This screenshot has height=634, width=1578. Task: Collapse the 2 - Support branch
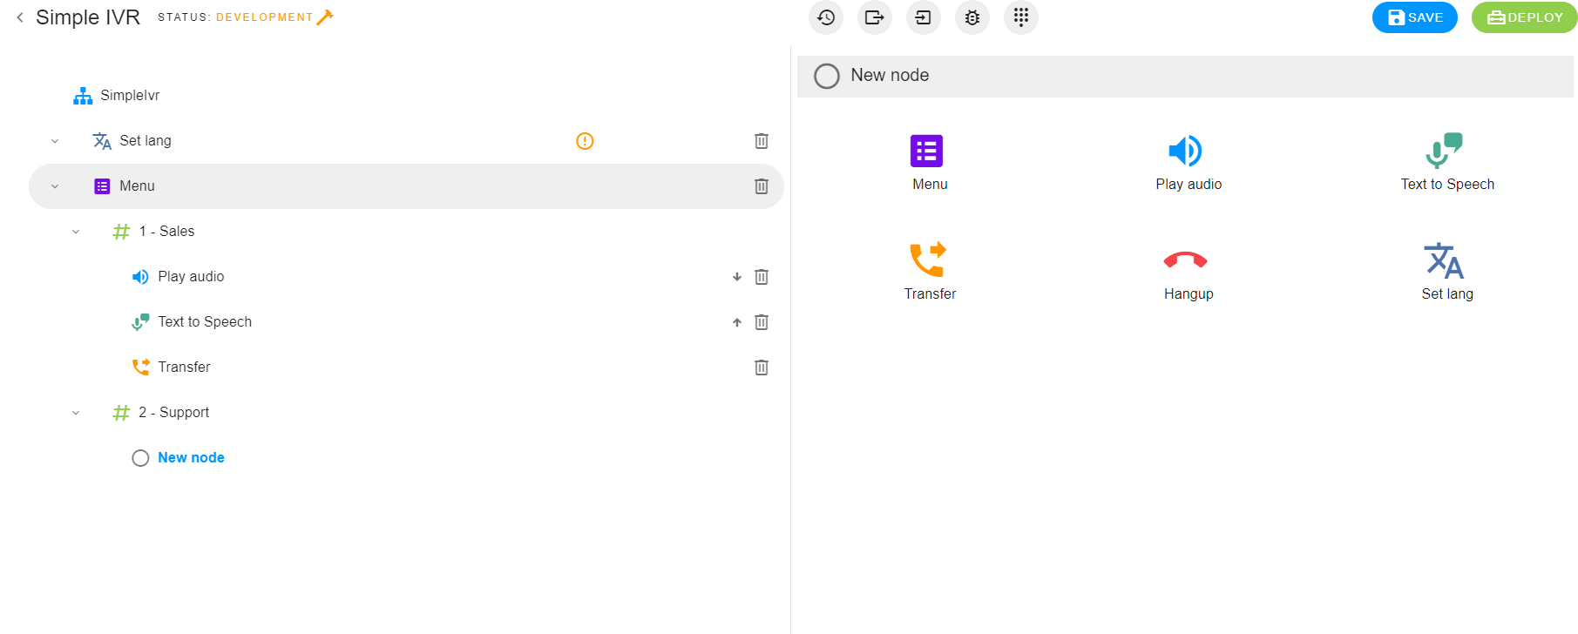point(76,413)
